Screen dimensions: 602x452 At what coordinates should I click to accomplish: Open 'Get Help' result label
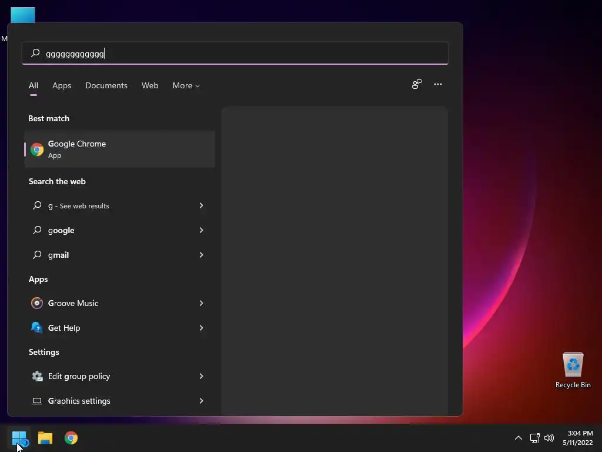click(x=64, y=328)
